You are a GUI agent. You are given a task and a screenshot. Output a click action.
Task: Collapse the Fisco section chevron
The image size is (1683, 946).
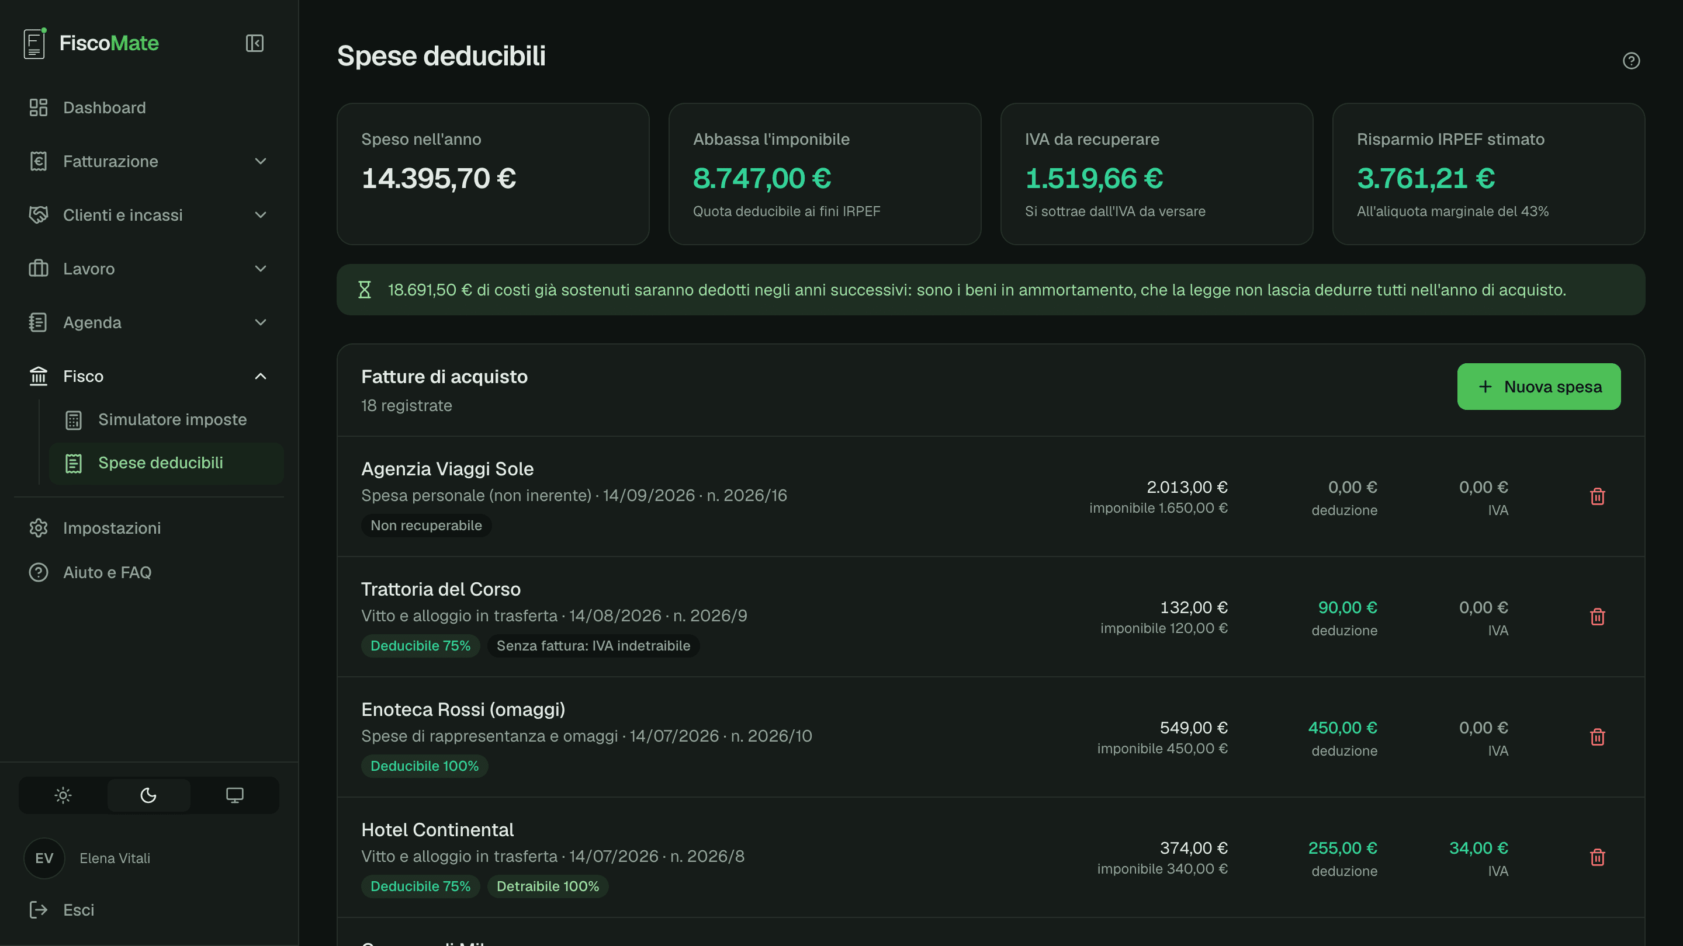(261, 376)
